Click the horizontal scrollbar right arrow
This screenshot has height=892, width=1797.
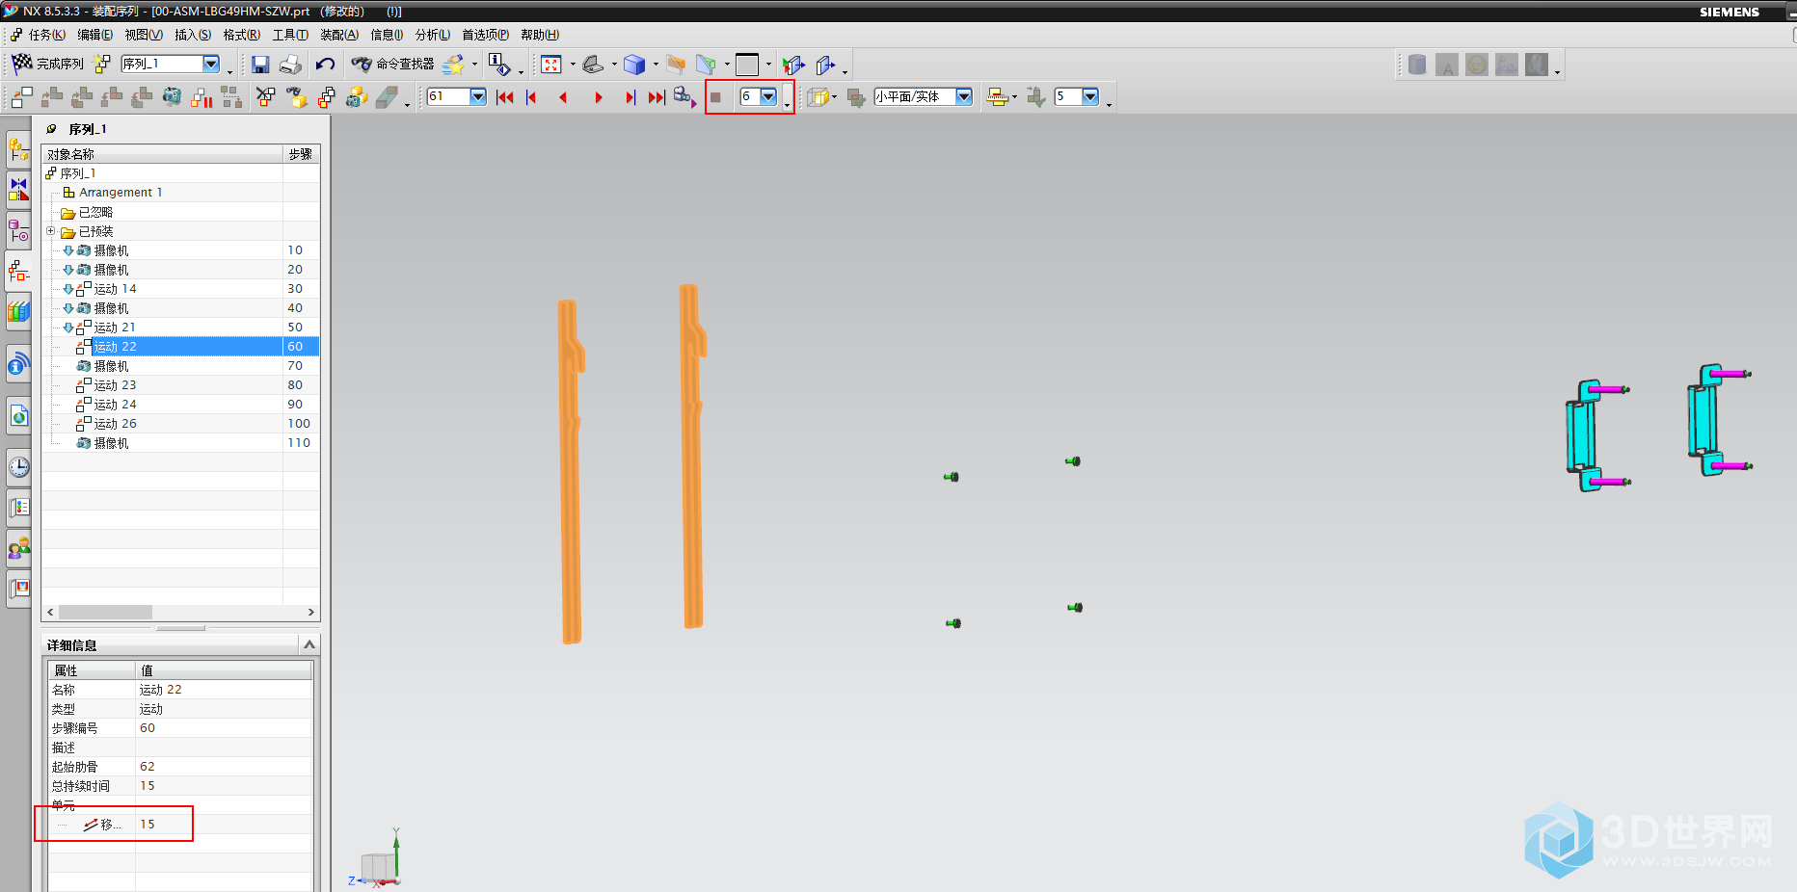tap(310, 612)
